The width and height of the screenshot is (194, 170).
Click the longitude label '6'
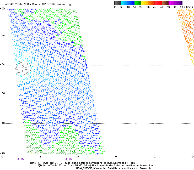pos(78,157)
